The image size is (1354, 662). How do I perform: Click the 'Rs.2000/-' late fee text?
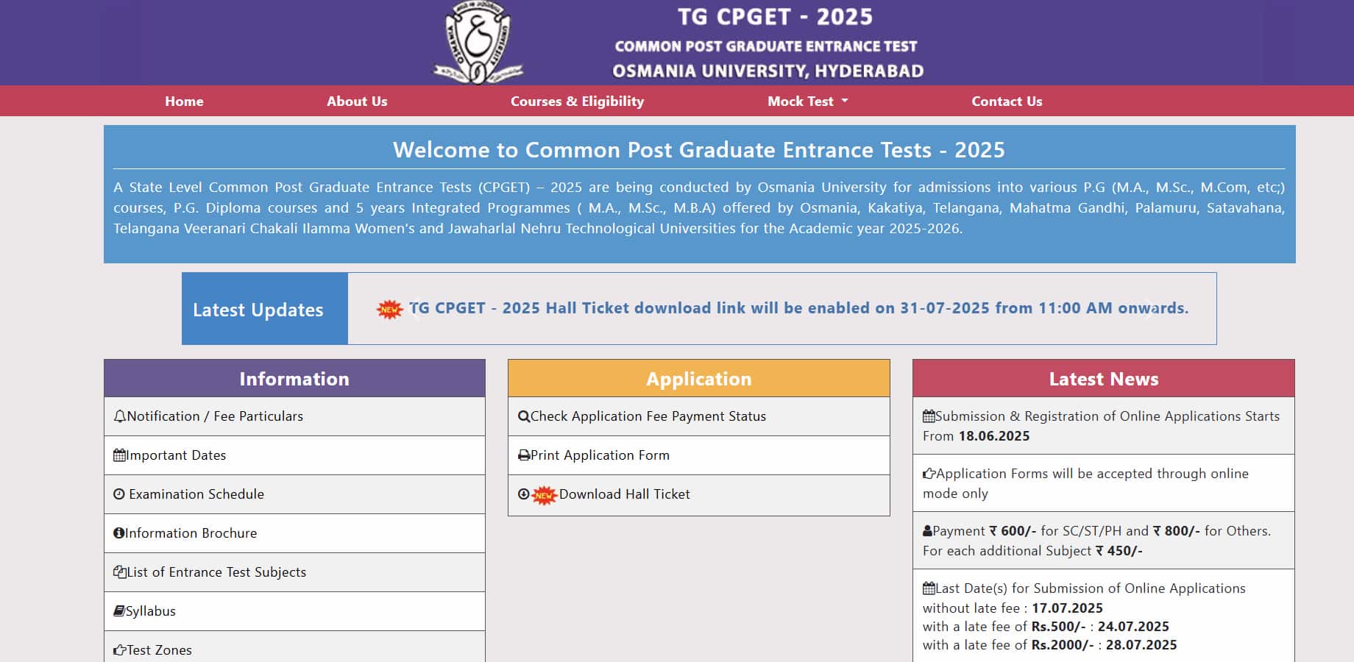coord(1063,645)
